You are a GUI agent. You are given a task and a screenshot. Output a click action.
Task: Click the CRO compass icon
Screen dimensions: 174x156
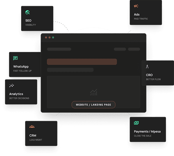[148, 67]
